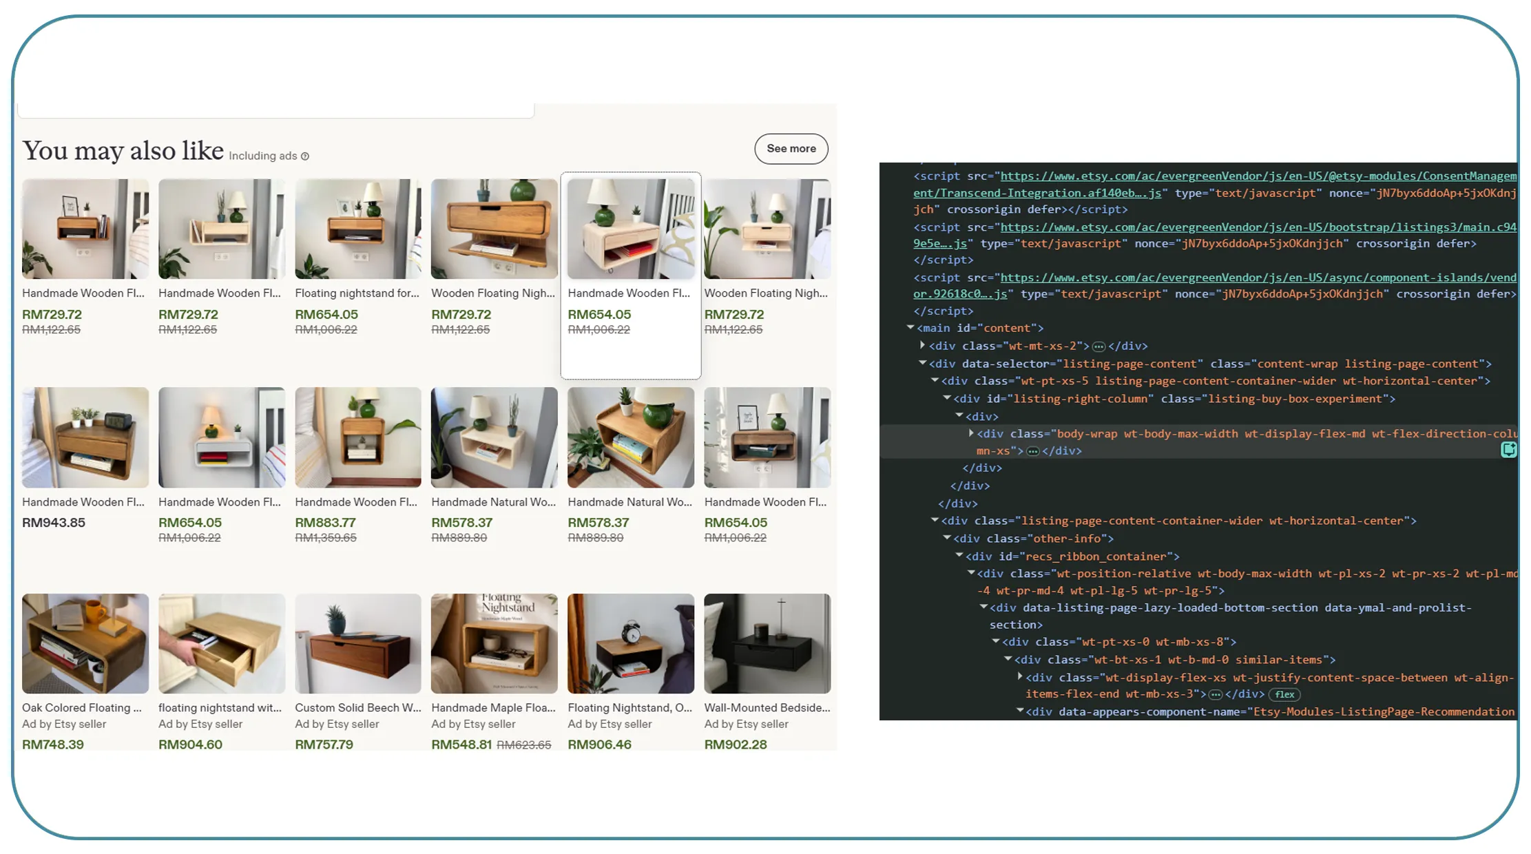Click the RM902.28 price
This screenshot has width=1531, height=854.
(x=736, y=744)
